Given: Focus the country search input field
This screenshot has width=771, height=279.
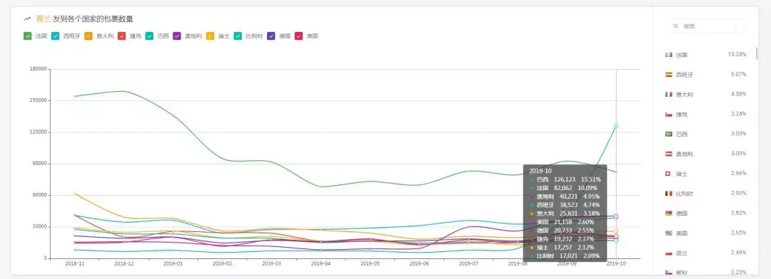Looking at the screenshot, I should click(705, 26).
